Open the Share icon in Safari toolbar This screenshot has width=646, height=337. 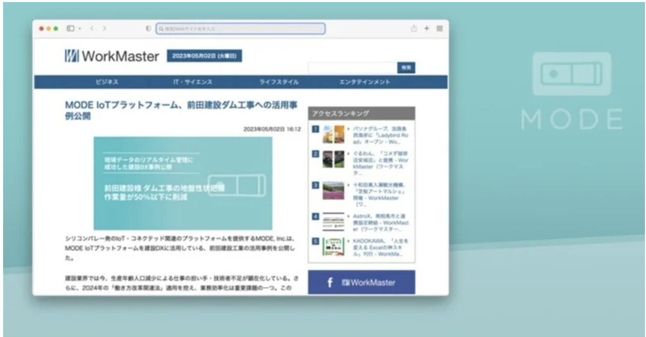[414, 29]
